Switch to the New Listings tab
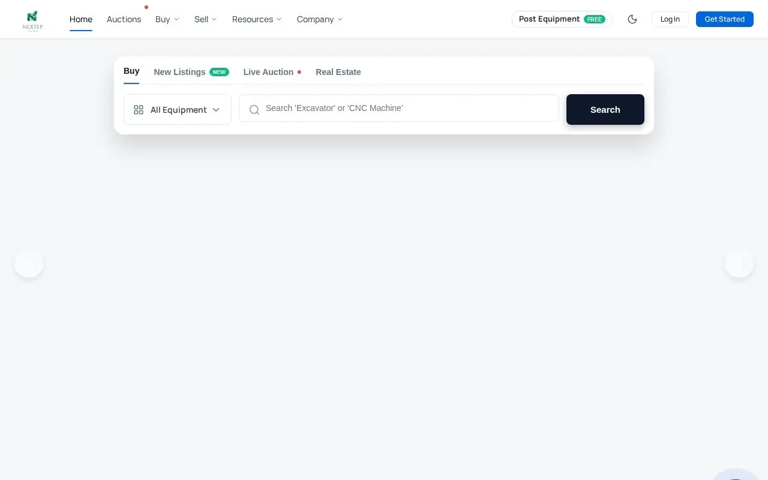 191,72
